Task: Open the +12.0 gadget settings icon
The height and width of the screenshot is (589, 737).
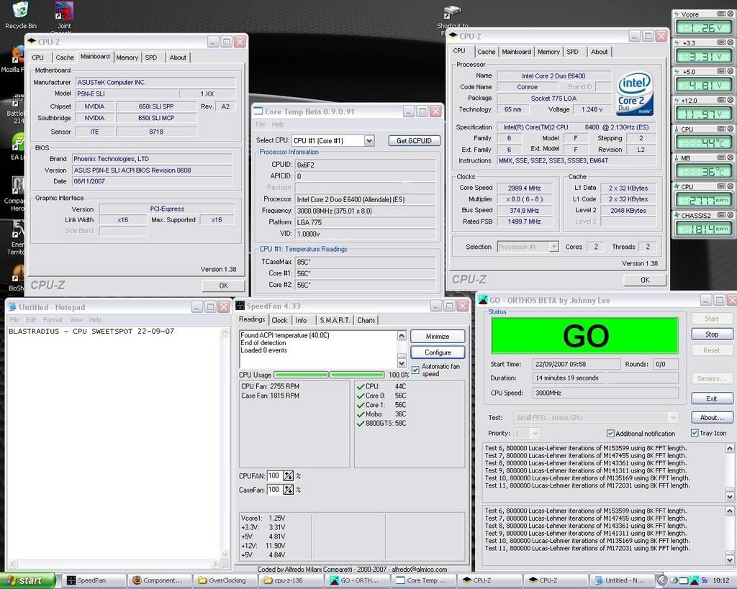Action: click(721, 100)
